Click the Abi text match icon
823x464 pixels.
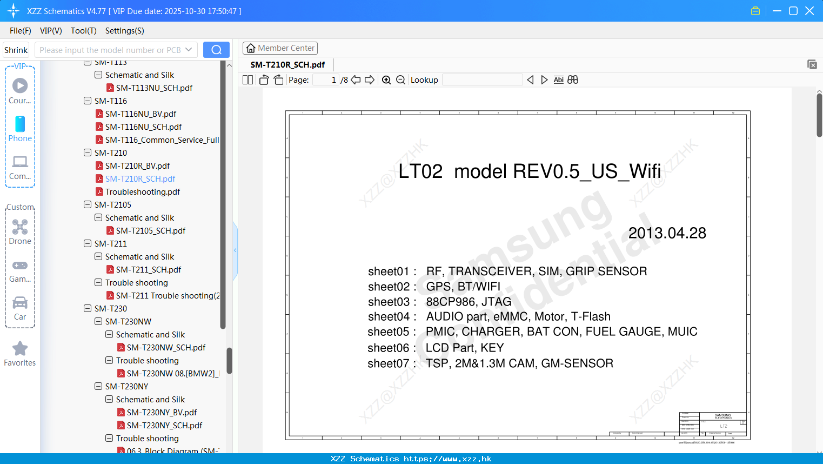[x=559, y=79]
